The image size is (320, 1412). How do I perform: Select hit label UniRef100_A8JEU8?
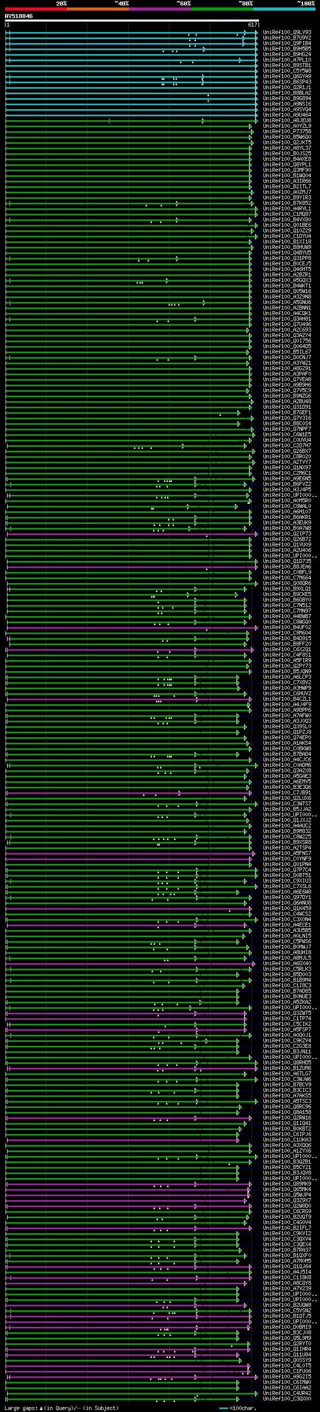(287, 121)
